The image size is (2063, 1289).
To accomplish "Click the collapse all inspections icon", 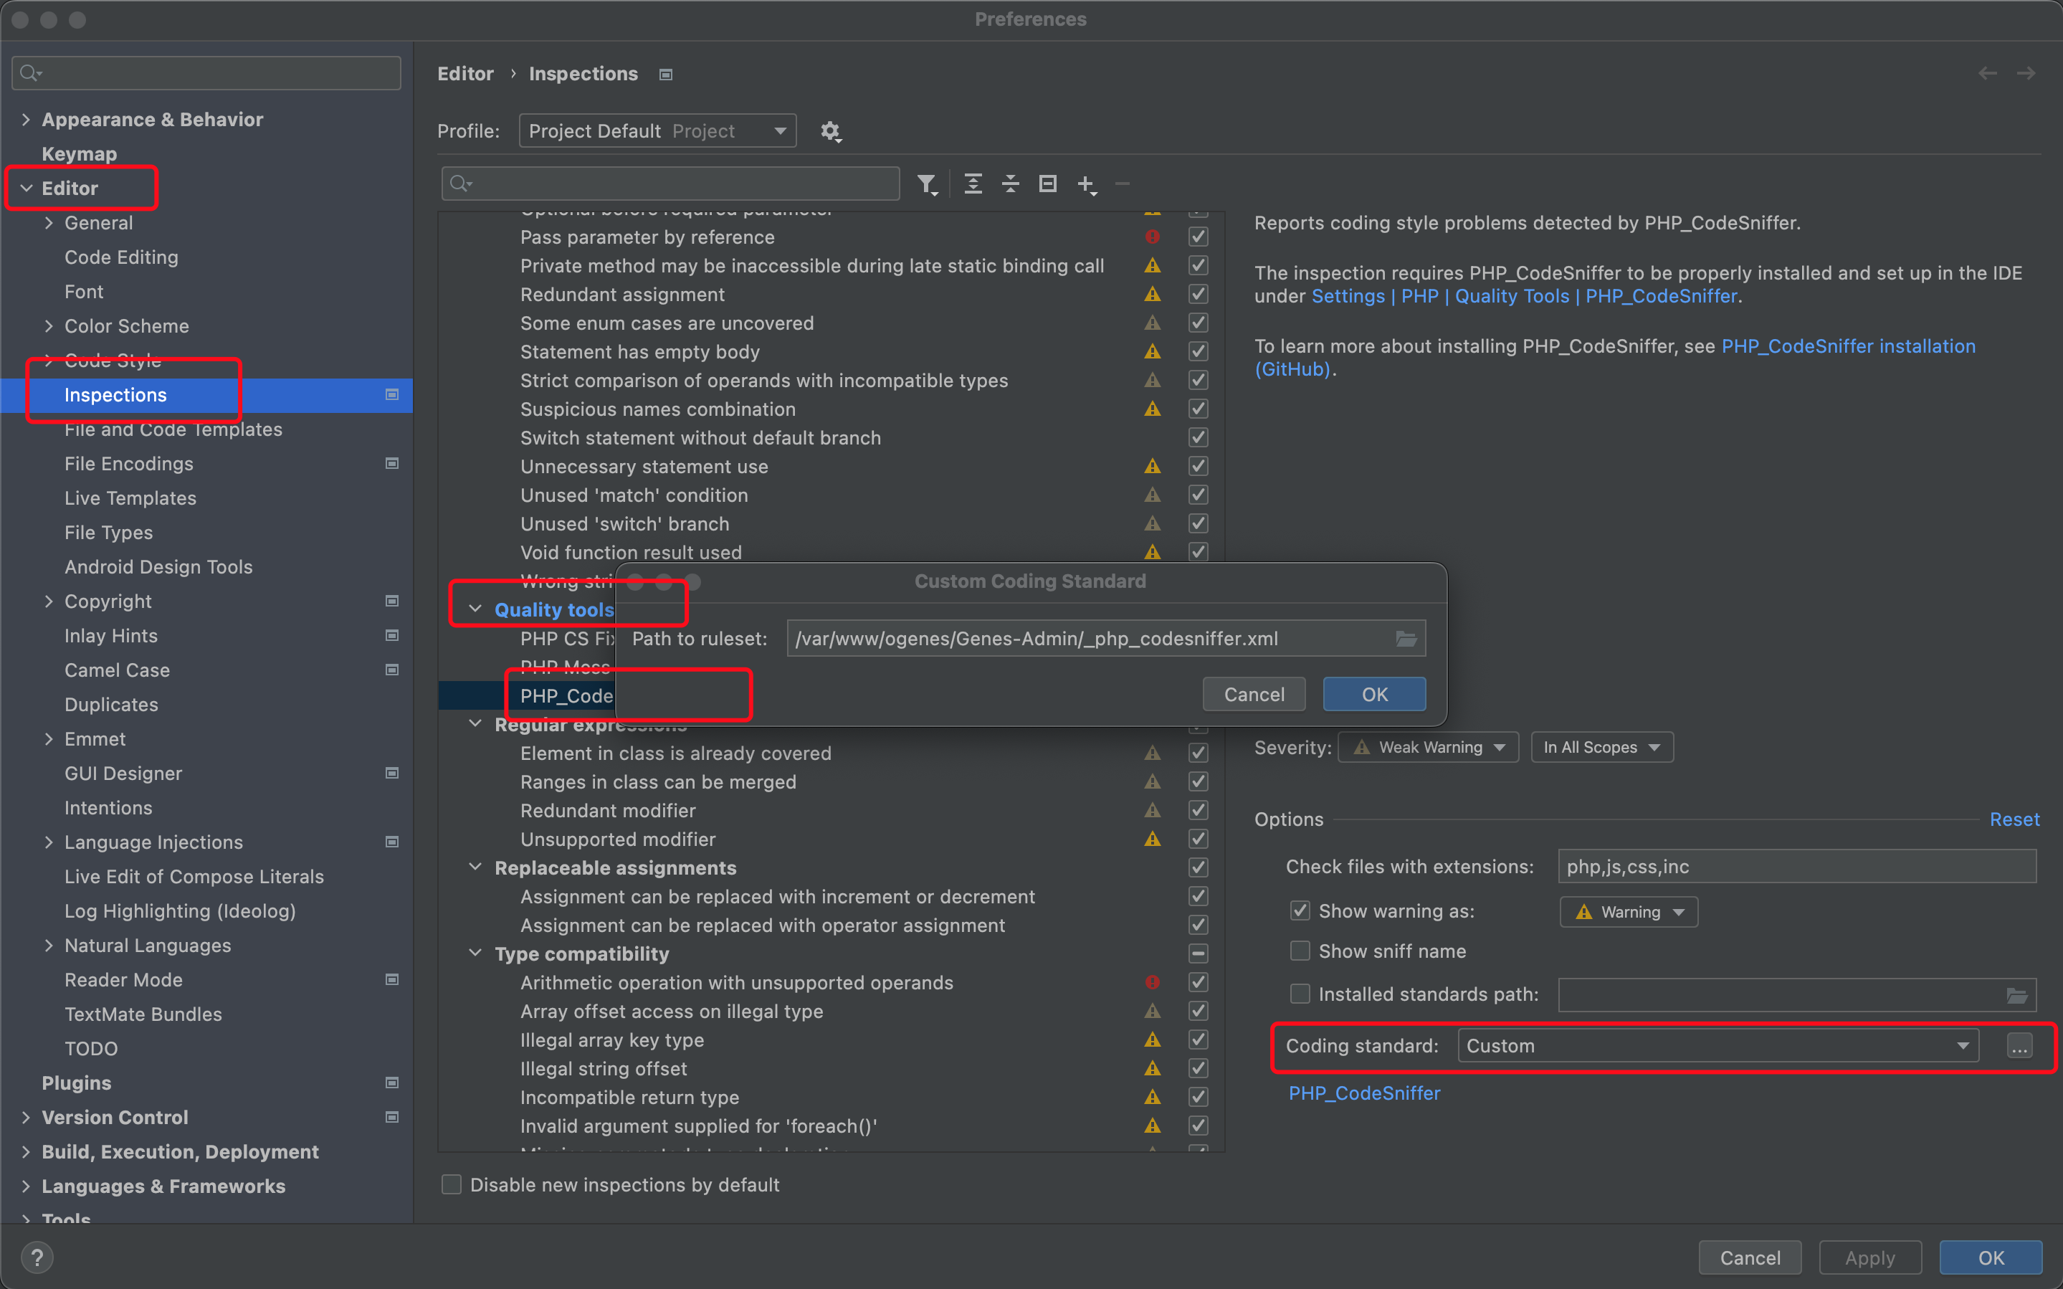I will [x=1010, y=184].
